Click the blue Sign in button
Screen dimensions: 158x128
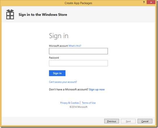pyautogui.click(x=57, y=73)
